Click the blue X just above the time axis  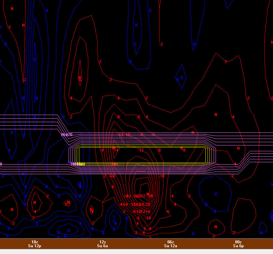tap(193, 234)
